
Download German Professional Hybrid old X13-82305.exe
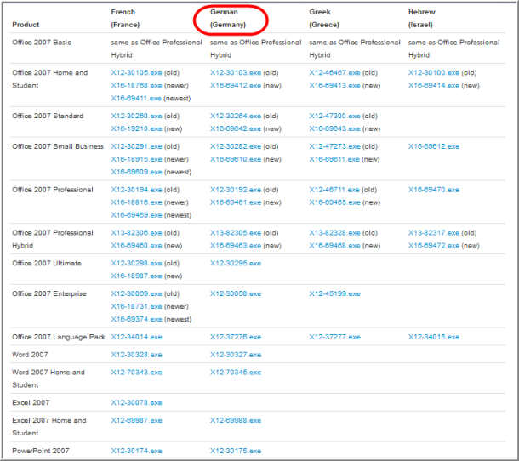[x=236, y=233]
